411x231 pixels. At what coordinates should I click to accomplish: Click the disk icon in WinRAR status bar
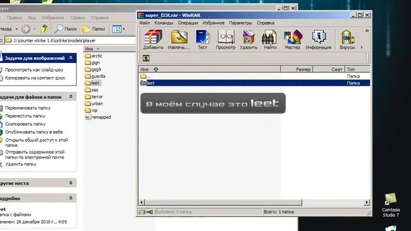(142, 212)
